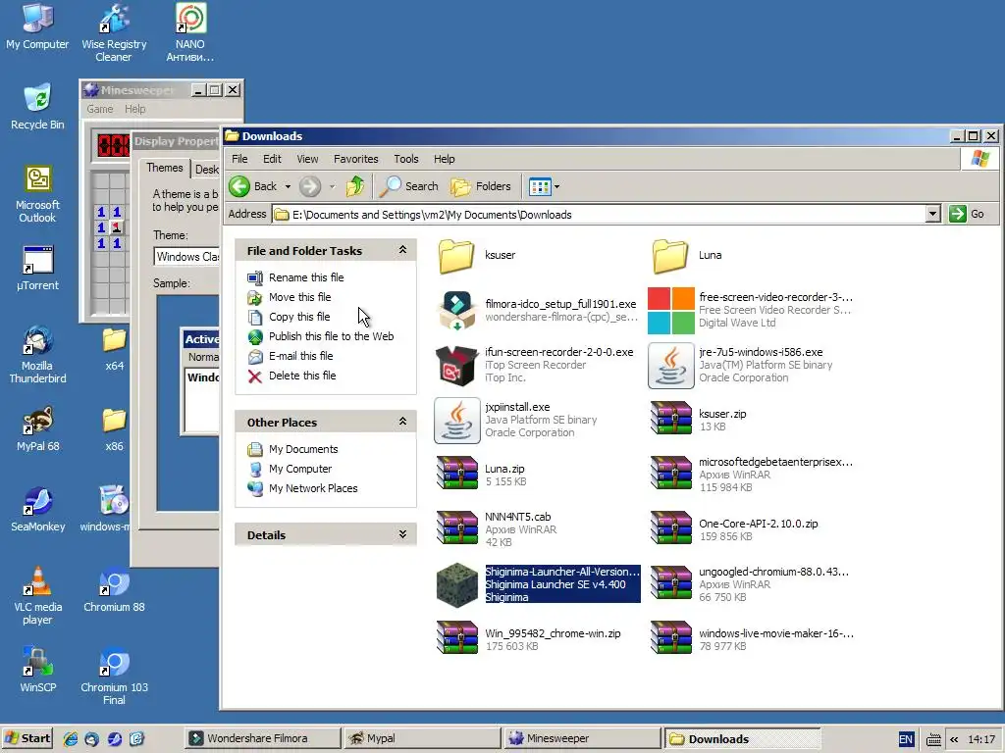Viewport: 1005px width, 753px height.
Task: Go up one folder level
Action: click(355, 186)
